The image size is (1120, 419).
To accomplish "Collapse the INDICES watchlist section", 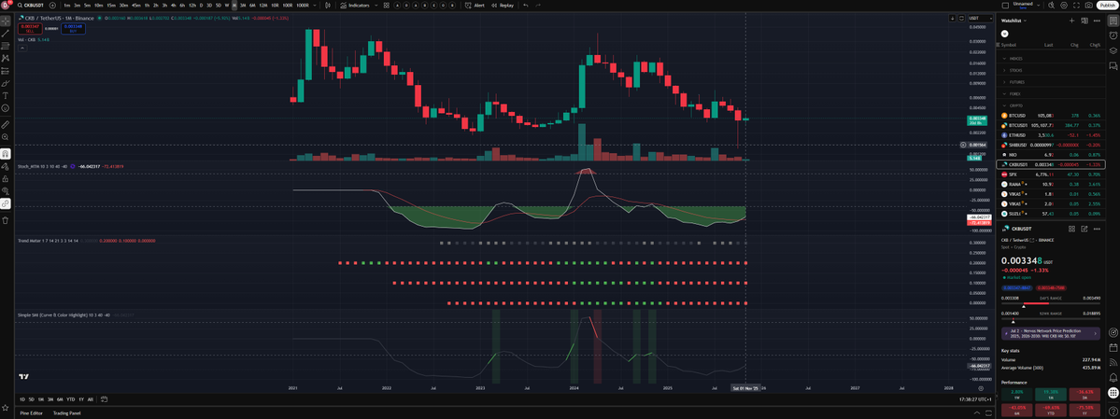I will pyautogui.click(x=1005, y=59).
